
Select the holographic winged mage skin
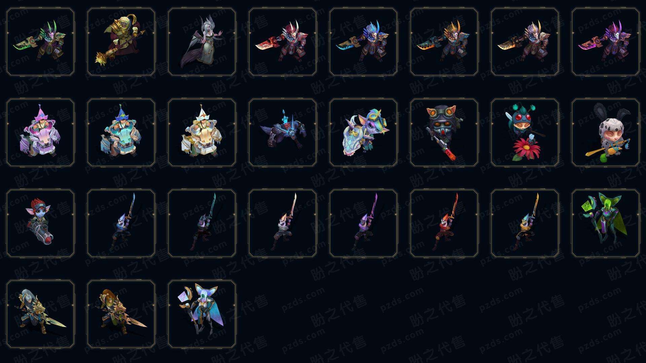202,314
